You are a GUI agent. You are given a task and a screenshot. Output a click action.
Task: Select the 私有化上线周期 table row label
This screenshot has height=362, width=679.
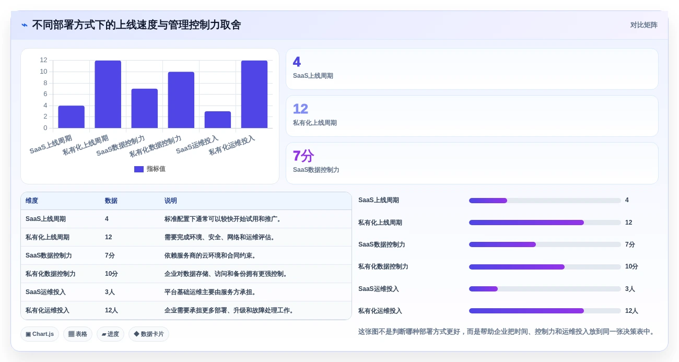pyautogui.click(x=48, y=238)
